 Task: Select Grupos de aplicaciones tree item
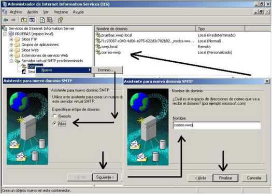click(40, 45)
